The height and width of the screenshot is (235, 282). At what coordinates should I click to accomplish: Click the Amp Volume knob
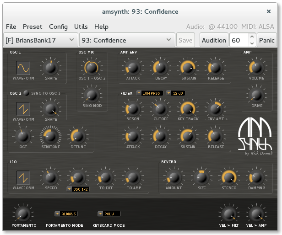pyautogui.click(x=256, y=68)
